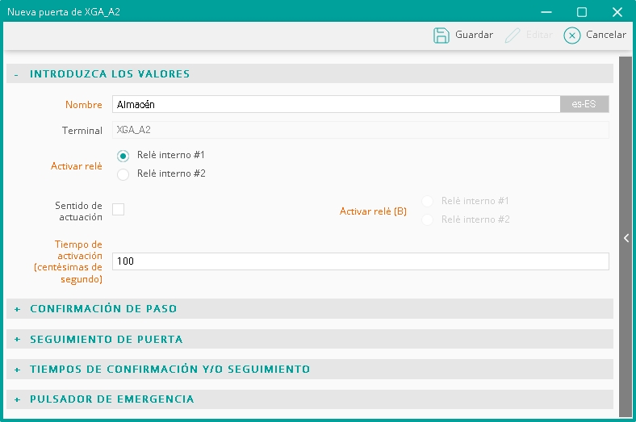This screenshot has height=422, width=636.
Task: Collapse the Introduzca los valores section
Action: point(309,73)
